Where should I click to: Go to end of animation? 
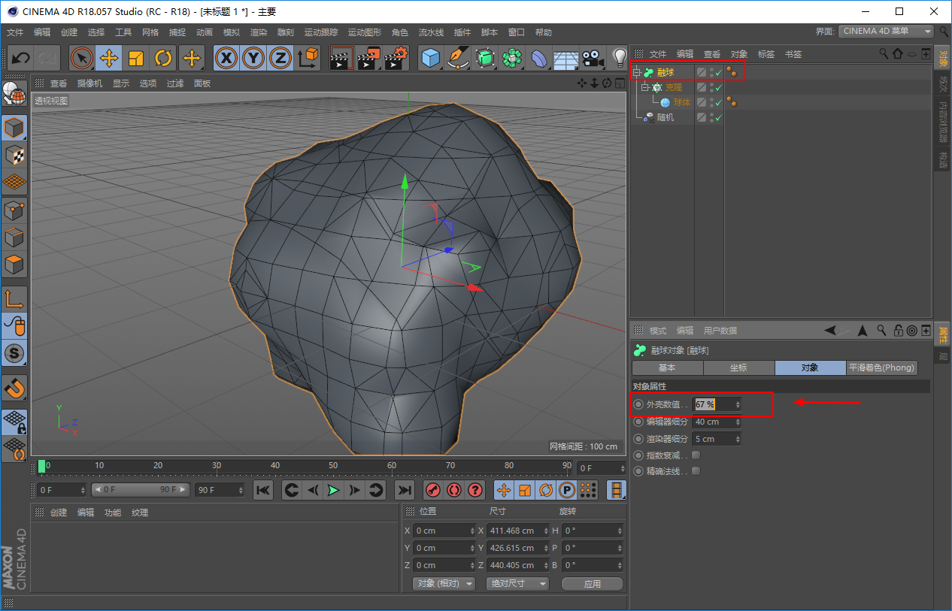(405, 490)
